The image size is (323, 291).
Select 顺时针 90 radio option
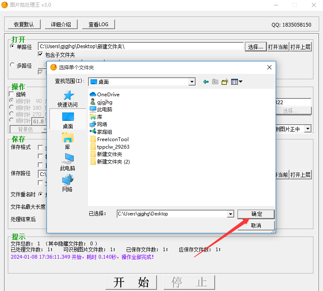pos(12,100)
